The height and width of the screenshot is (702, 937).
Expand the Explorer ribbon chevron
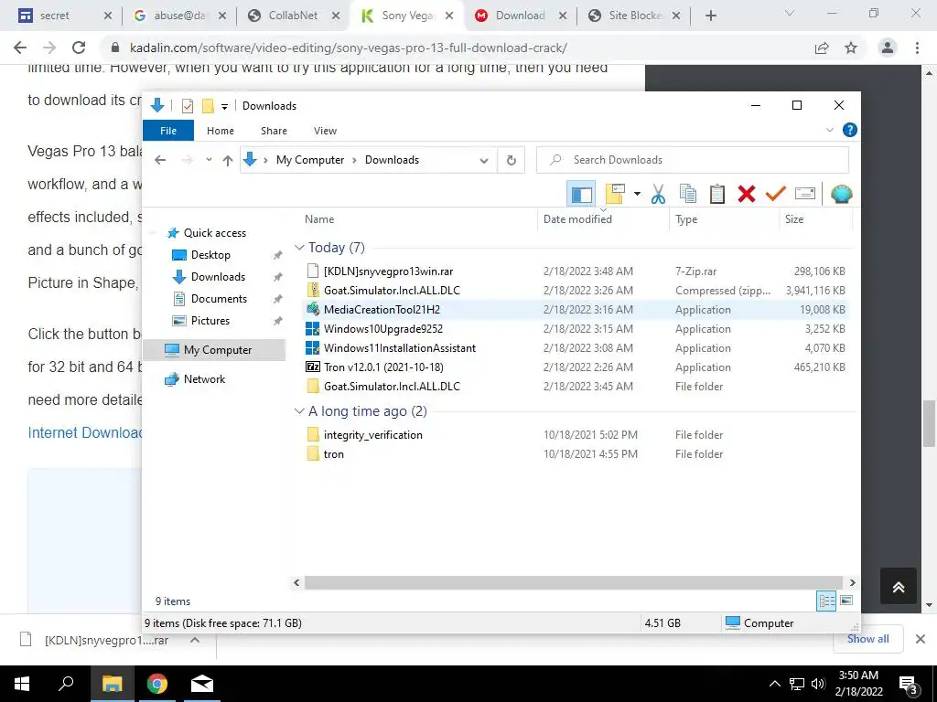[x=829, y=130]
